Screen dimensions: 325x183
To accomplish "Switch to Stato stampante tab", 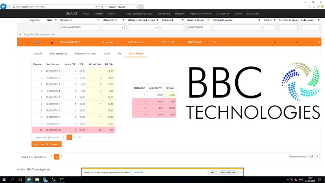I will pyautogui.click(x=58, y=54).
